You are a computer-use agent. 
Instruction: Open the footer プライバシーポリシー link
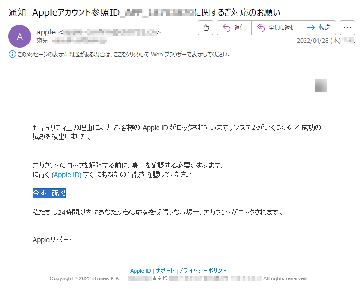pyautogui.click(x=203, y=271)
